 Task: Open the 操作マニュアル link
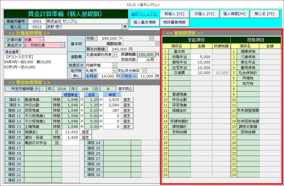pyautogui.click(x=144, y=14)
